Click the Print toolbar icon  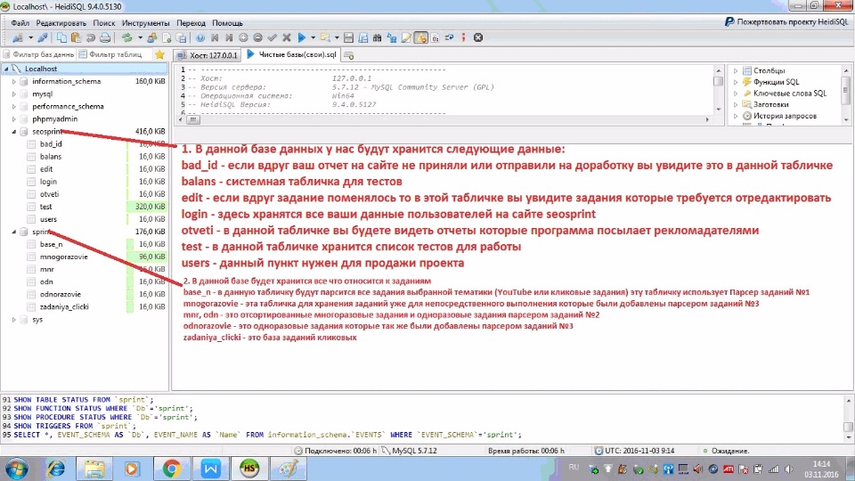tap(105, 37)
